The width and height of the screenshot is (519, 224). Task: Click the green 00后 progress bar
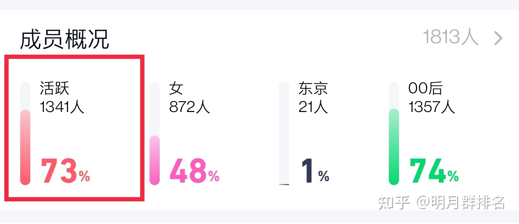click(394, 134)
